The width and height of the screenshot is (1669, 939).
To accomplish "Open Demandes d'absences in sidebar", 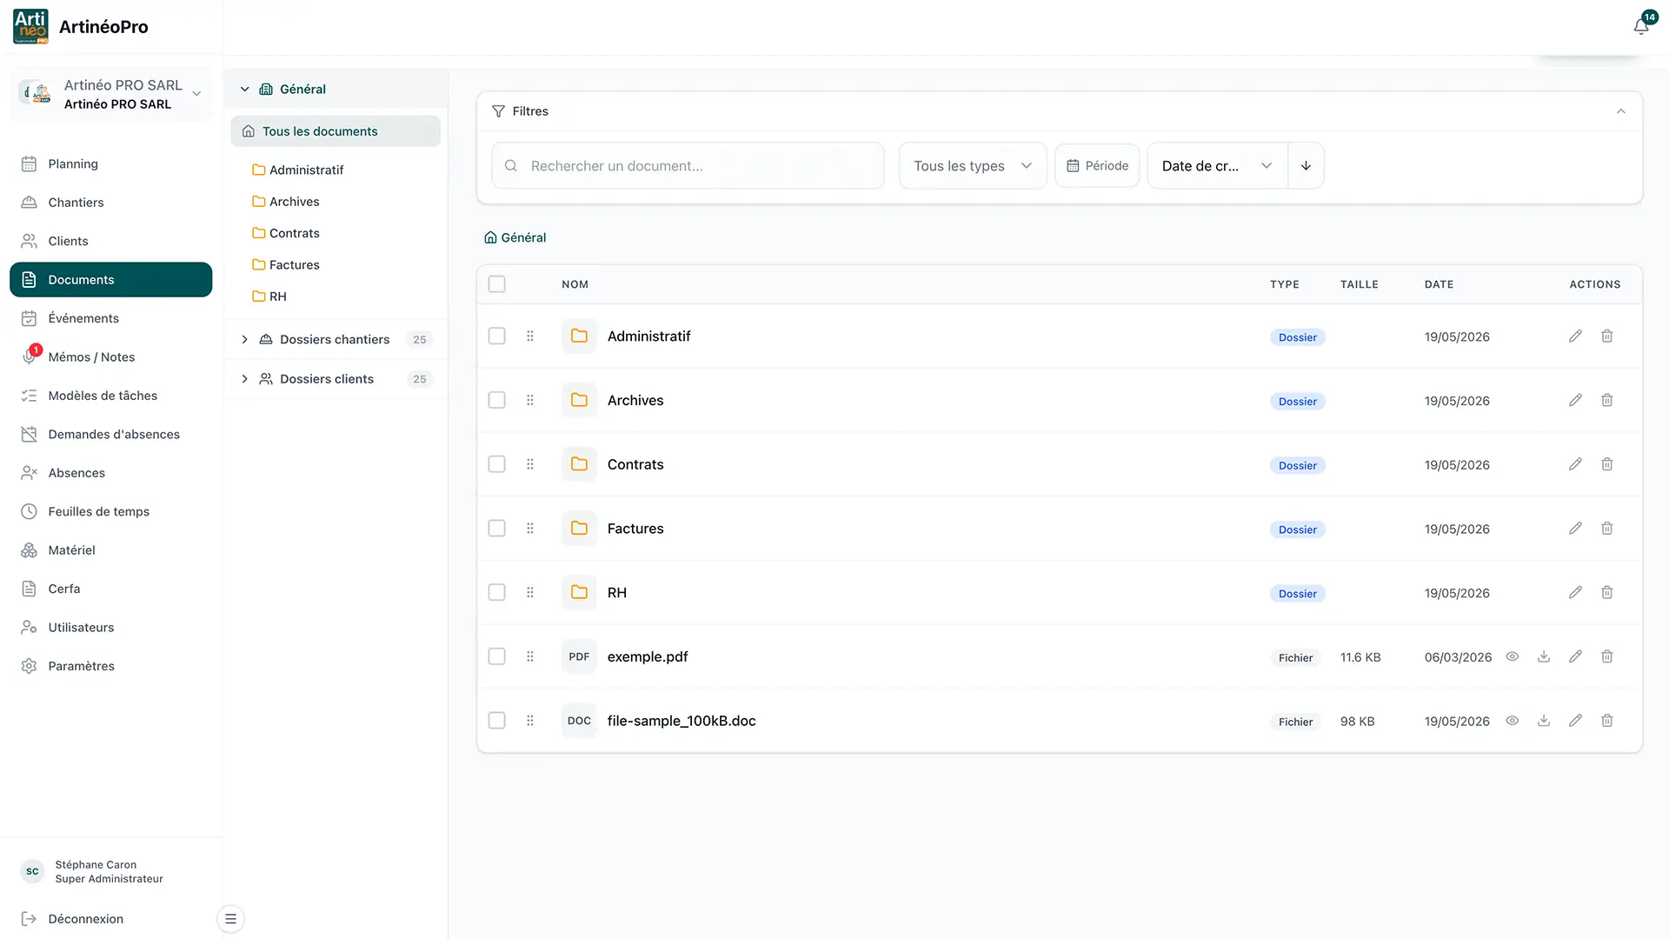I will point(111,434).
